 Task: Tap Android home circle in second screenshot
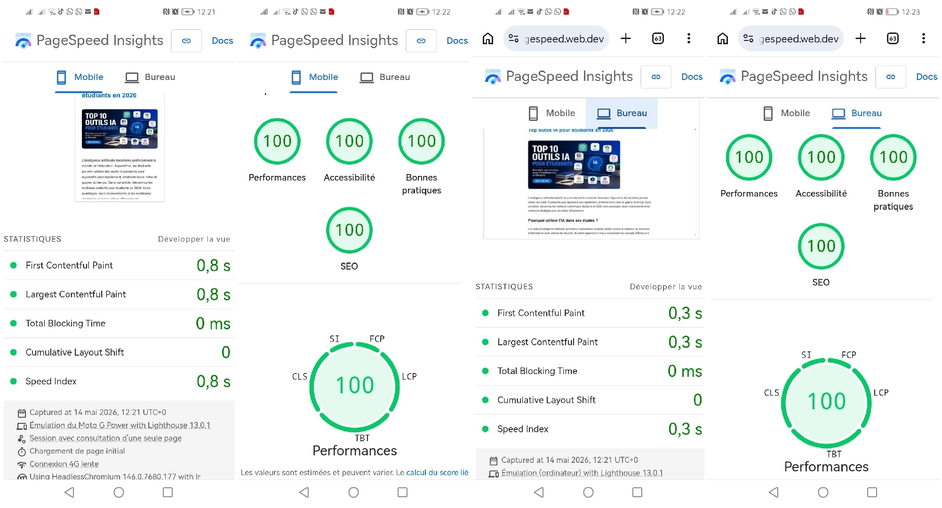353,492
